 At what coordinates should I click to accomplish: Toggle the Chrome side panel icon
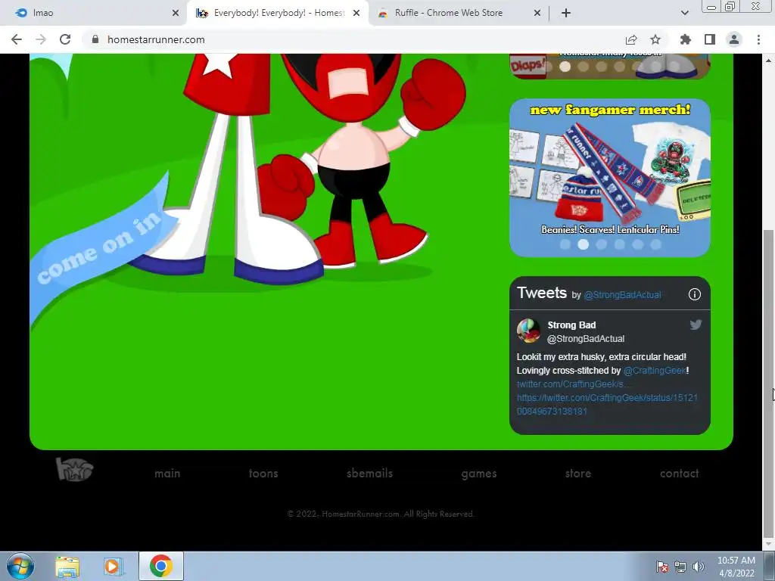(x=710, y=39)
